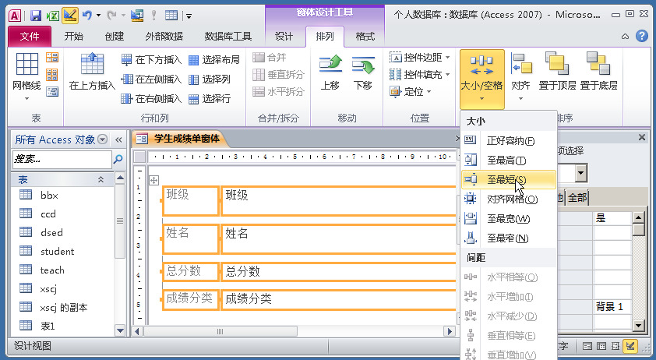Select the bbx table

(63, 195)
